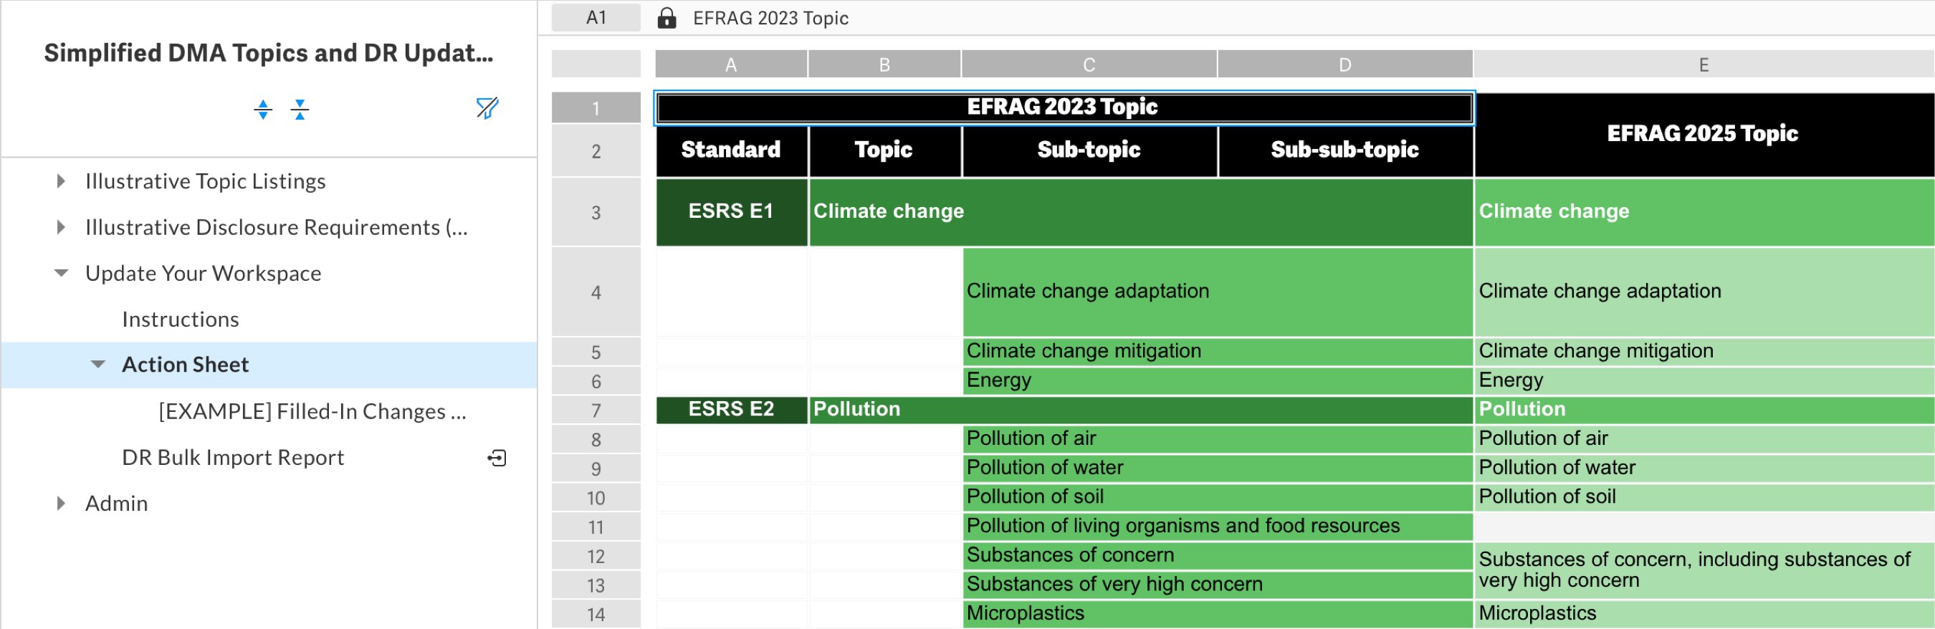This screenshot has width=1935, height=629.
Task: Click Climate change cell in column E
Action: pyautogui.click(x=1704, y=211)
